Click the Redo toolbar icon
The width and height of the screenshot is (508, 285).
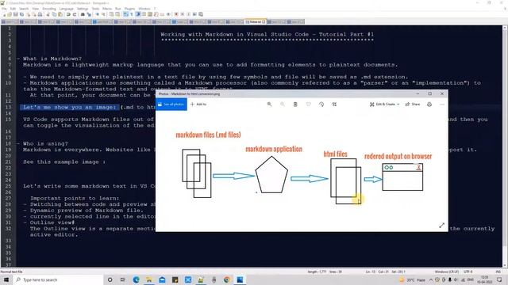click(x=74, y=14)
